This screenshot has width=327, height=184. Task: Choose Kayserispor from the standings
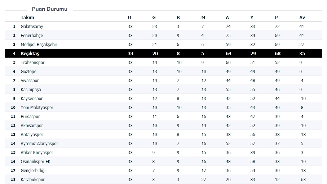(32, 98)
